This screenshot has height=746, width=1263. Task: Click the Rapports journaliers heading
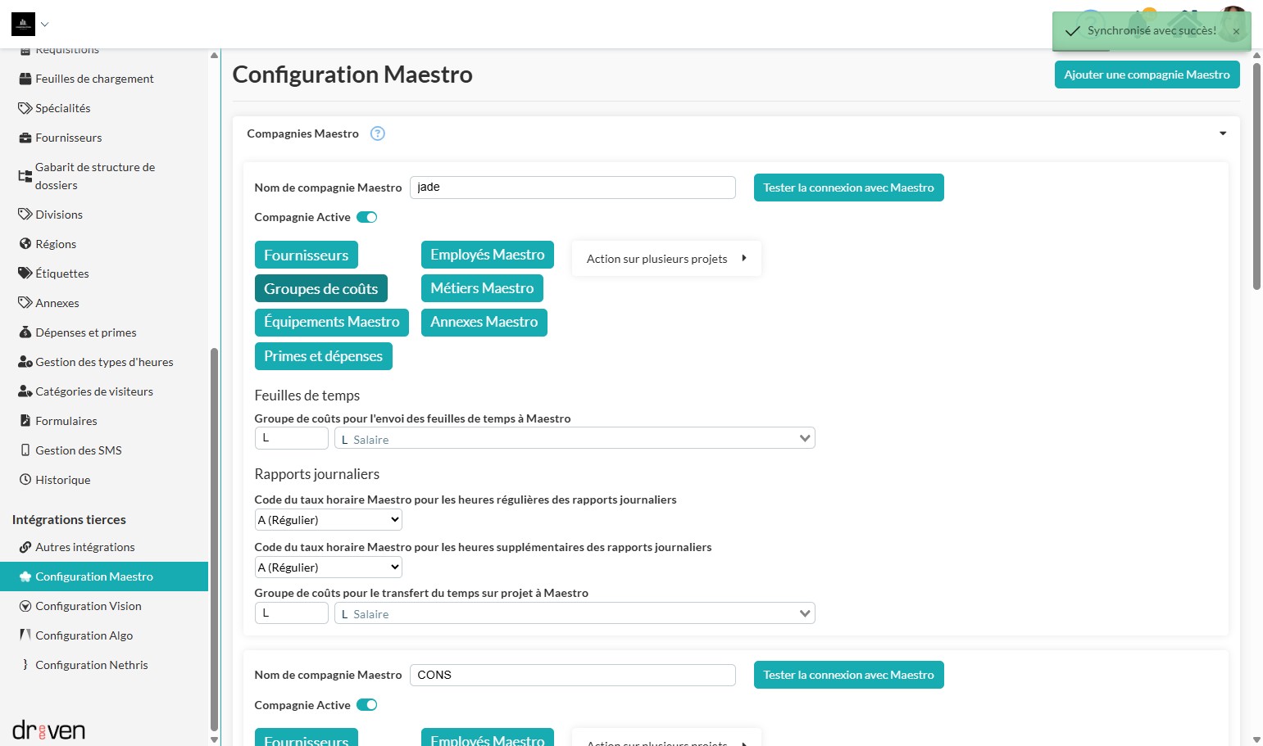[317, 474]
